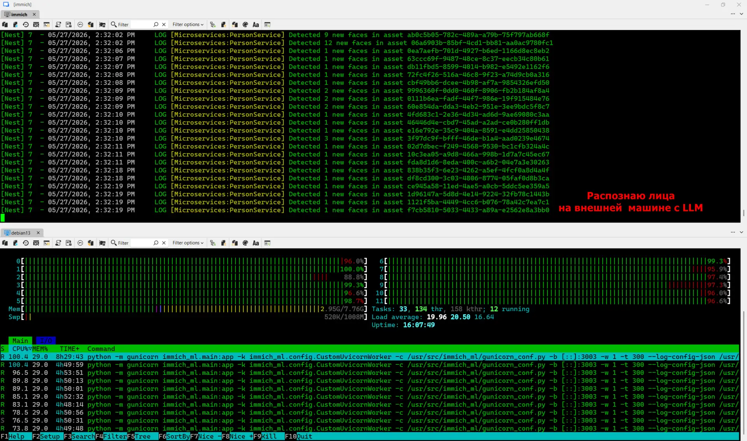Switch to htop Main tab
This screenshot has height=441, width=747.
coord(20,341)
